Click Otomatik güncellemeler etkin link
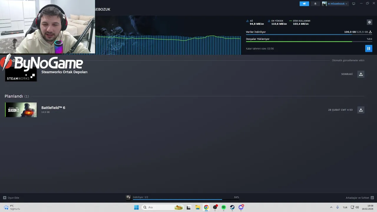 (348, 60)
